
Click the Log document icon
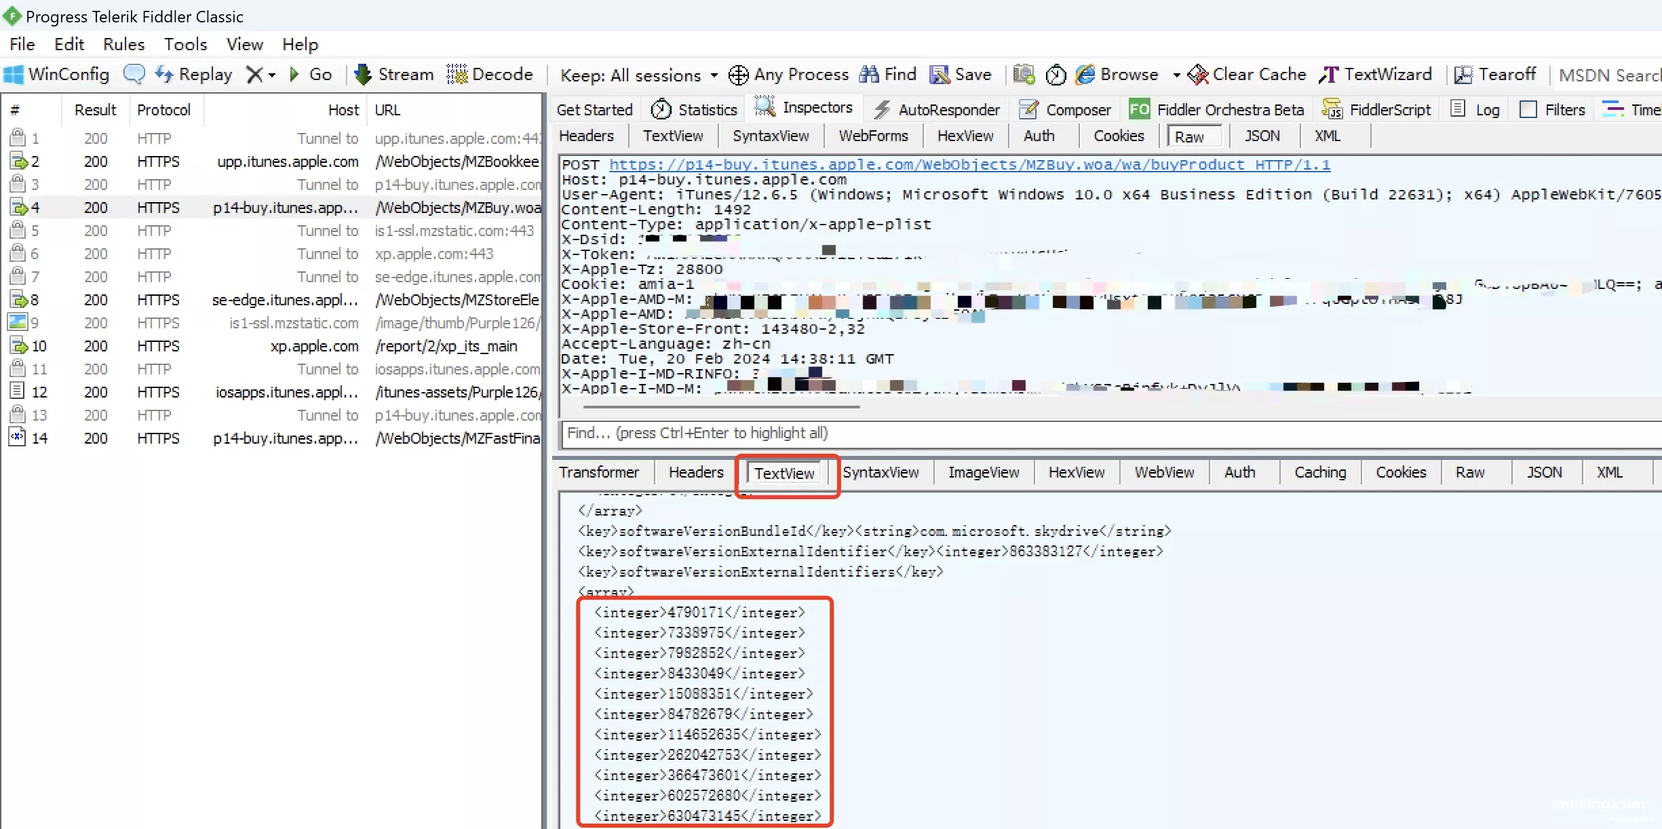pos(1458,109)
